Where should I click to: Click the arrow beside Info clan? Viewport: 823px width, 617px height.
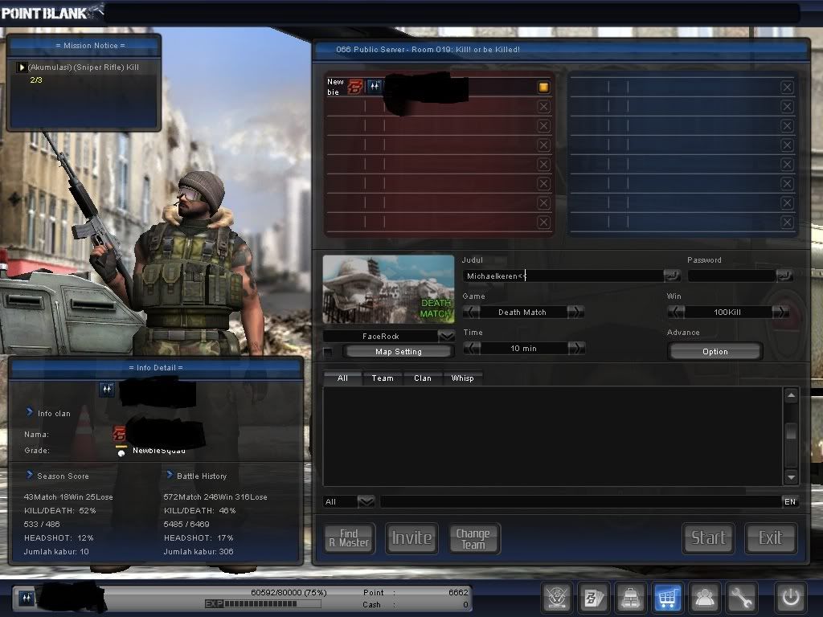point(30,412)
